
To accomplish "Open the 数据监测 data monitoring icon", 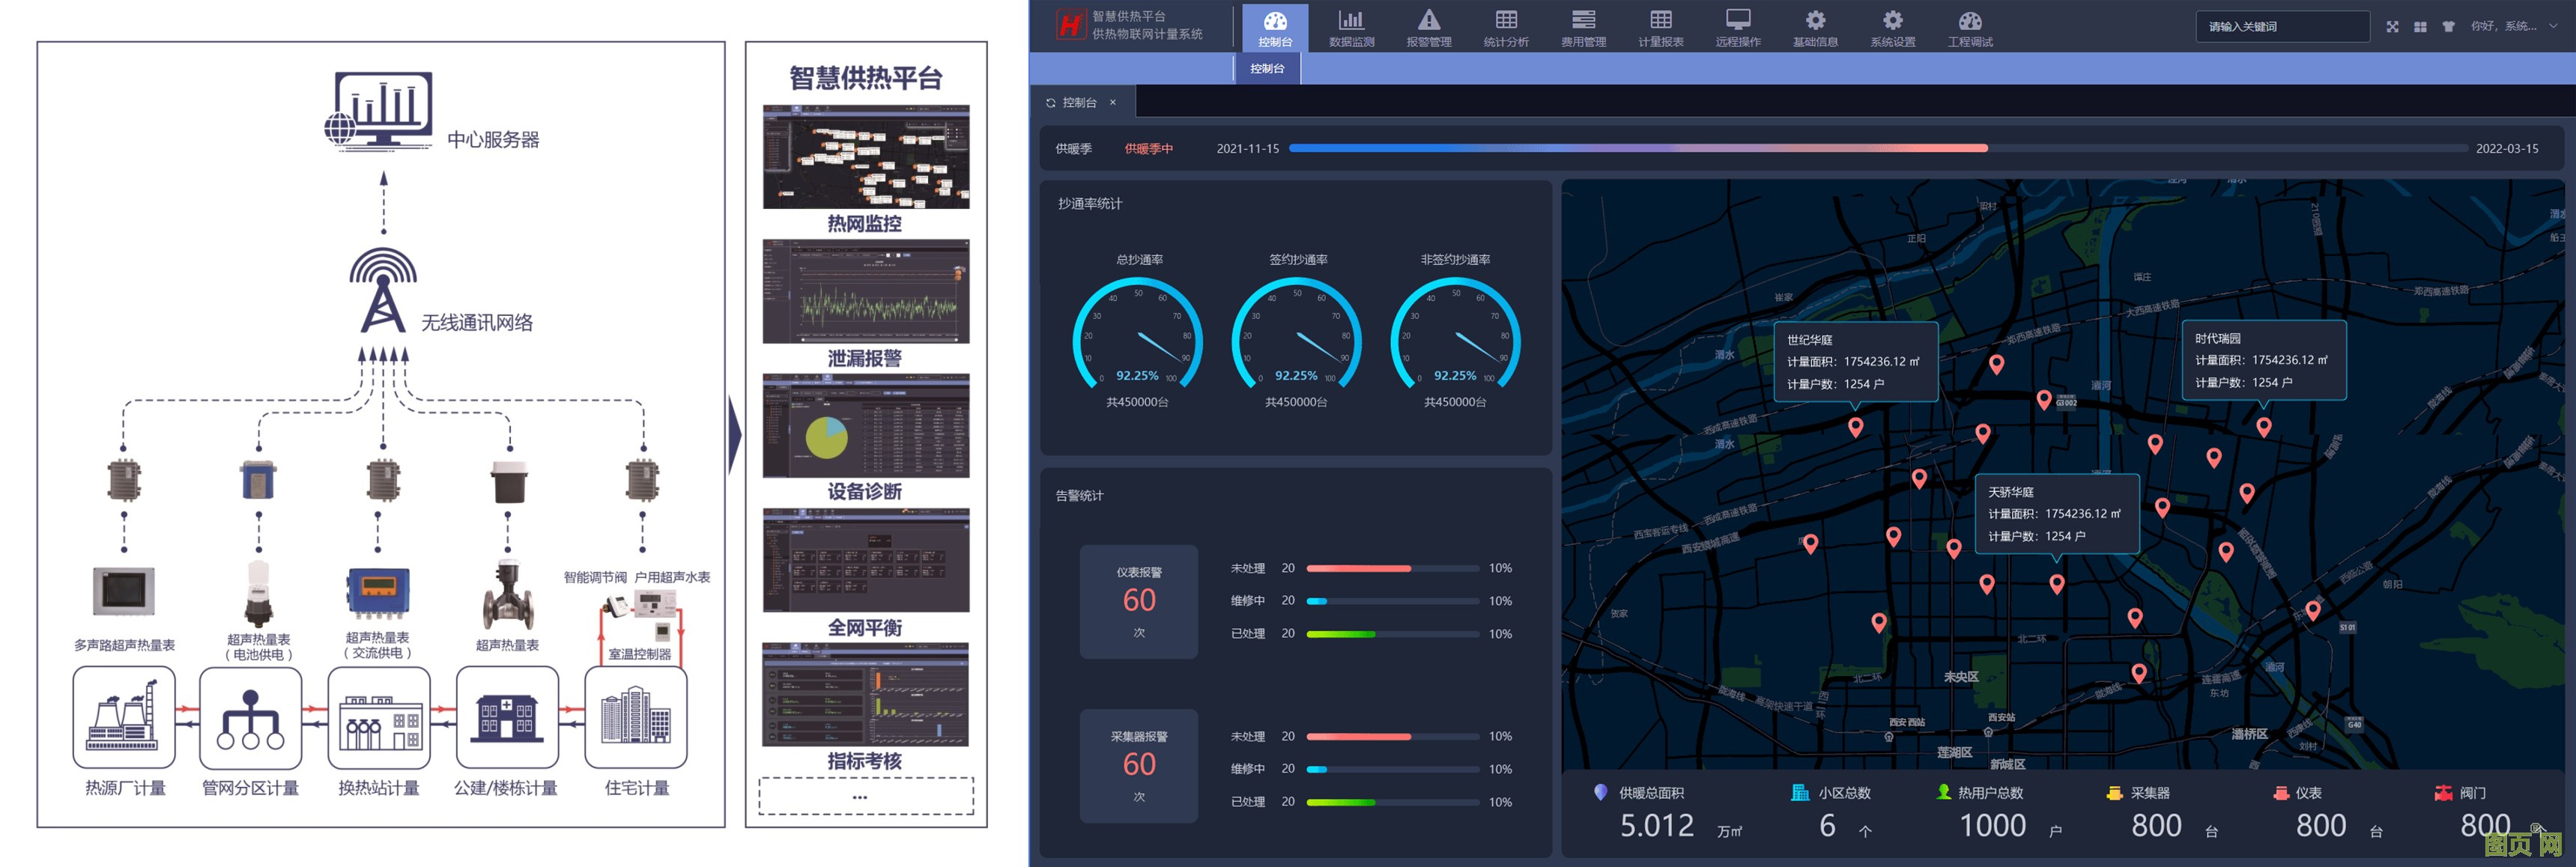I will coord(1351,21).
